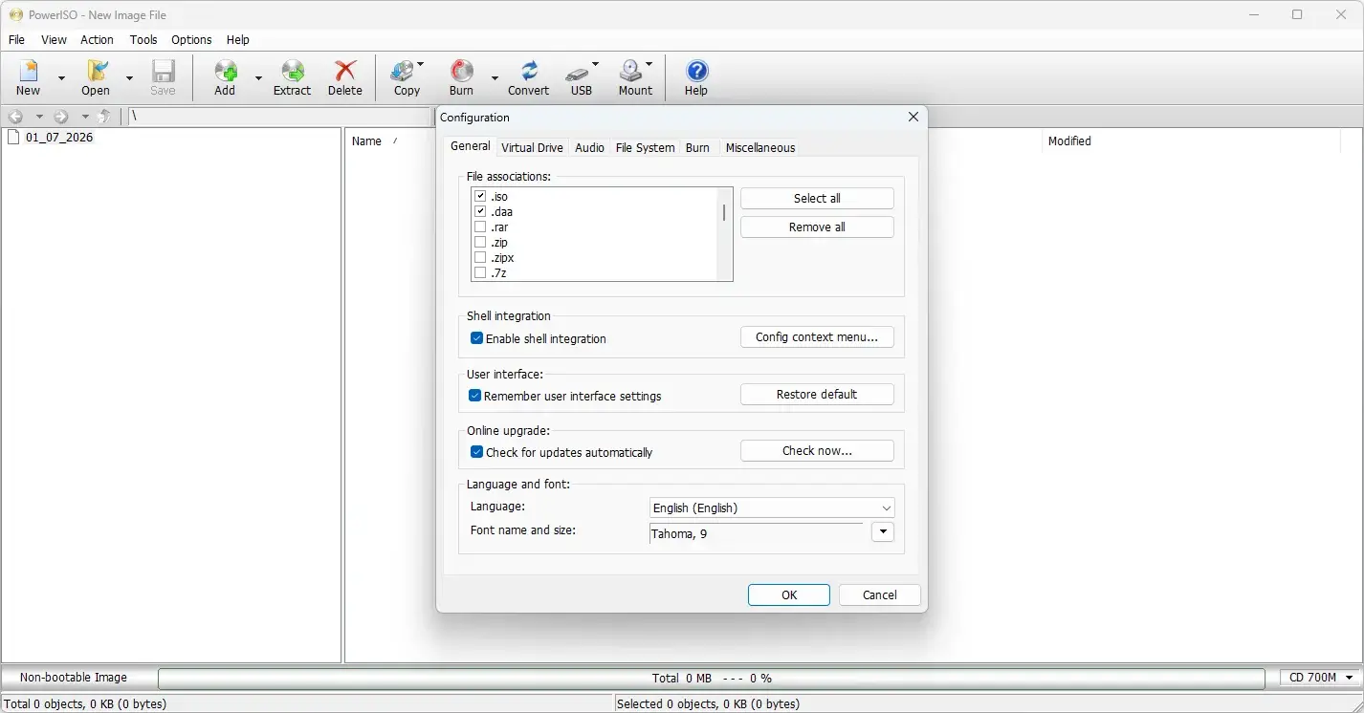This screenshot has height=713, width=1364.
Task: Toggle Remember user interface settings
Action: click(x=474, y=396)
